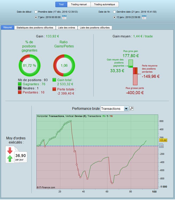
Task: Click the 133,92 yellow value marker
Action: point(163,140)
